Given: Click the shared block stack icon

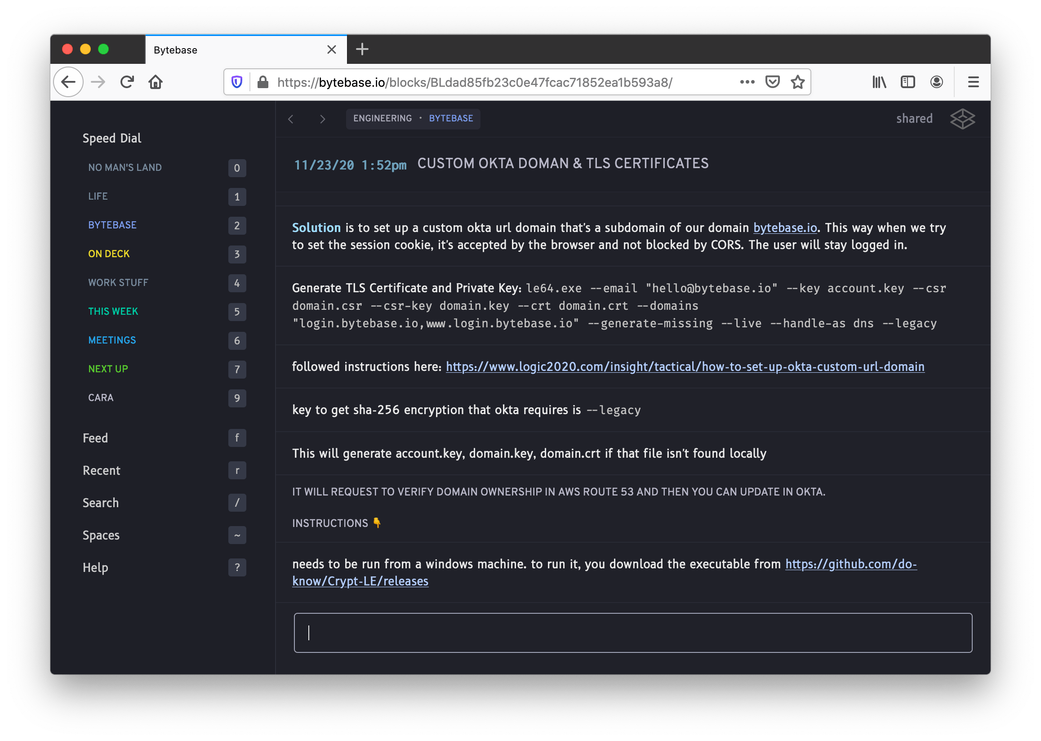Looking at the screenshot, I should 962,118.
